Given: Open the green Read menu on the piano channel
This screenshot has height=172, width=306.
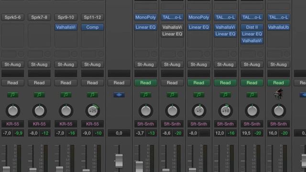Looking at the screenshot, I should point(278,83).
